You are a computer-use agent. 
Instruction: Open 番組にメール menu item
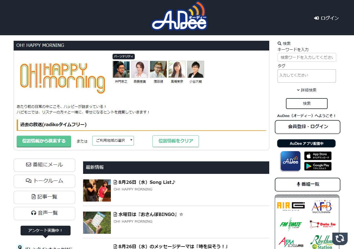pyautogui.click(x=44, y=165)
